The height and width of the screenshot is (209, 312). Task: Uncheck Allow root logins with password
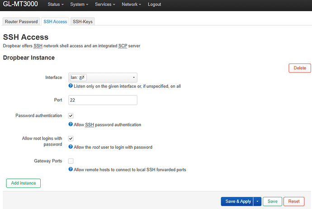(x=71, y=139)
